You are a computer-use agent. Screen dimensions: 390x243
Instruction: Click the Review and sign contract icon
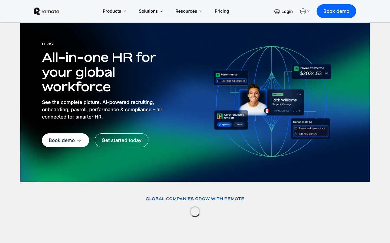click(x=296, y=128)
